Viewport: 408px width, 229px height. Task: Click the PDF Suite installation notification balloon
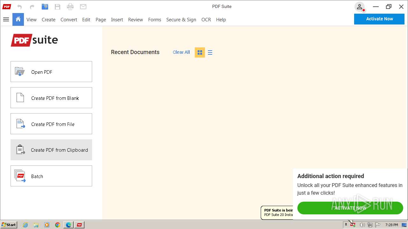277,212
